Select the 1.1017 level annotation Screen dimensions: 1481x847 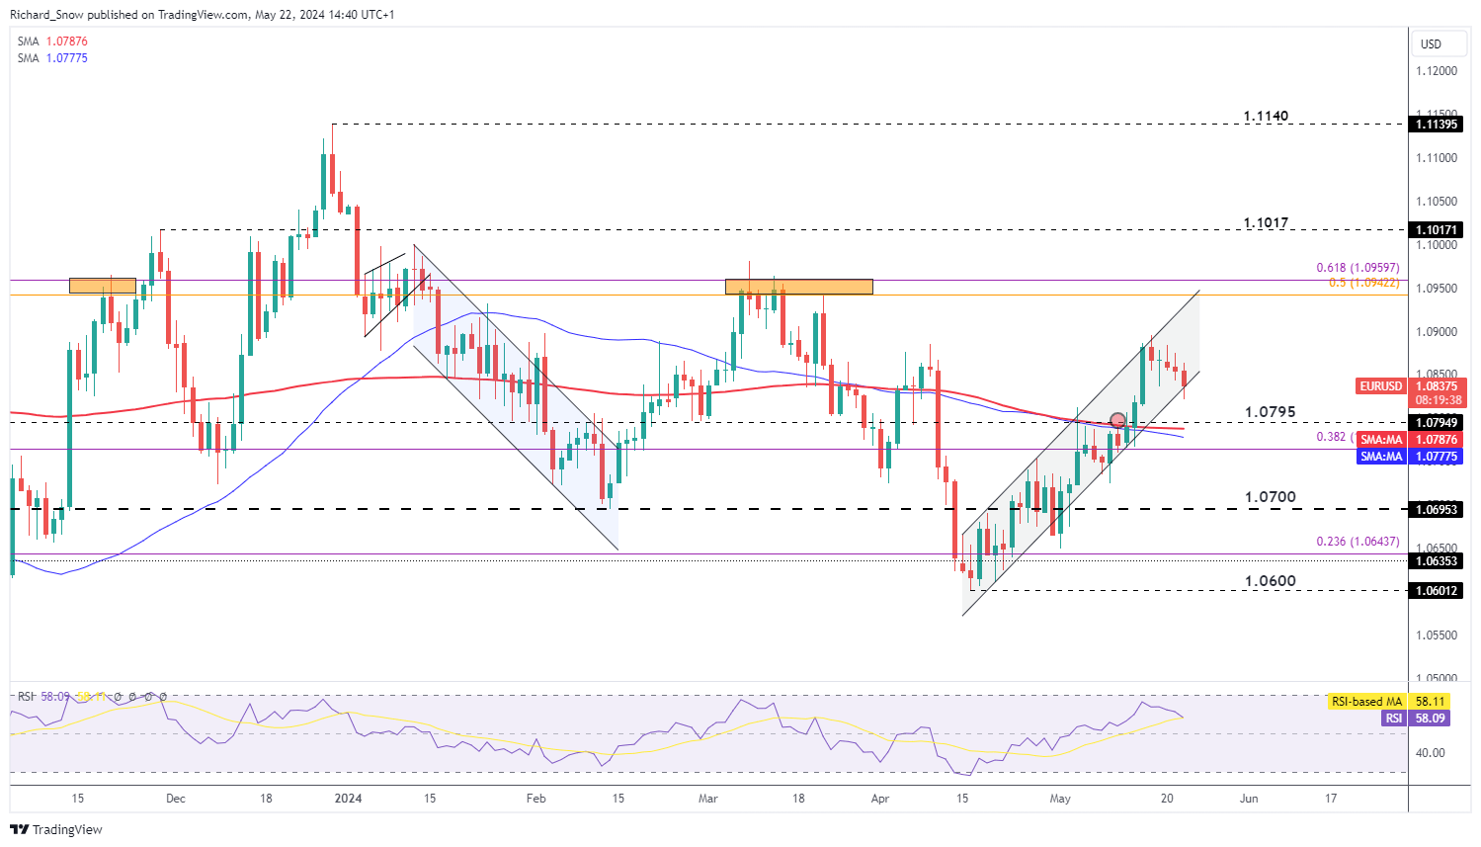pyautogui.click(x=1266, y=222)
